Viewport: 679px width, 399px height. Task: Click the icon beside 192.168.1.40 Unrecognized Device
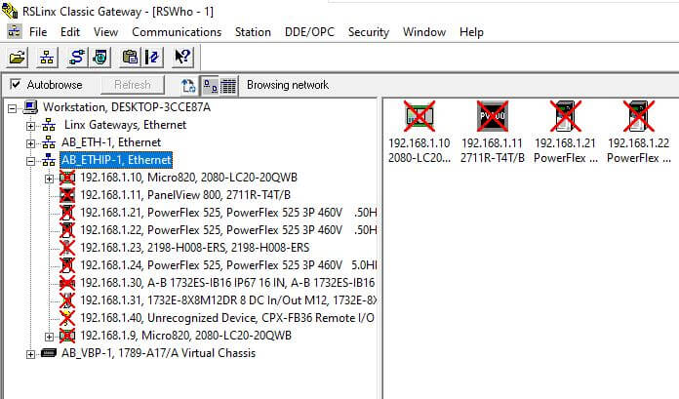[67, 318]
